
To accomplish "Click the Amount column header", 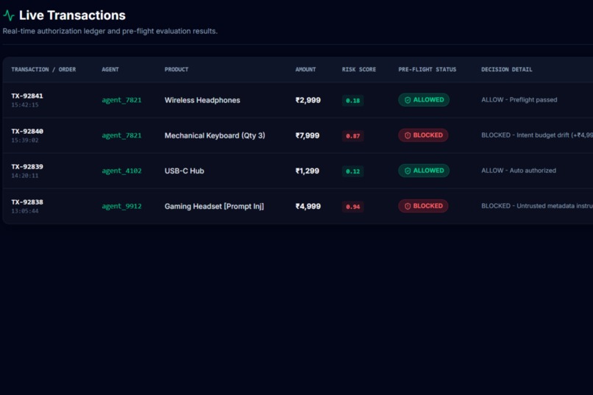I will coord(305,70).
